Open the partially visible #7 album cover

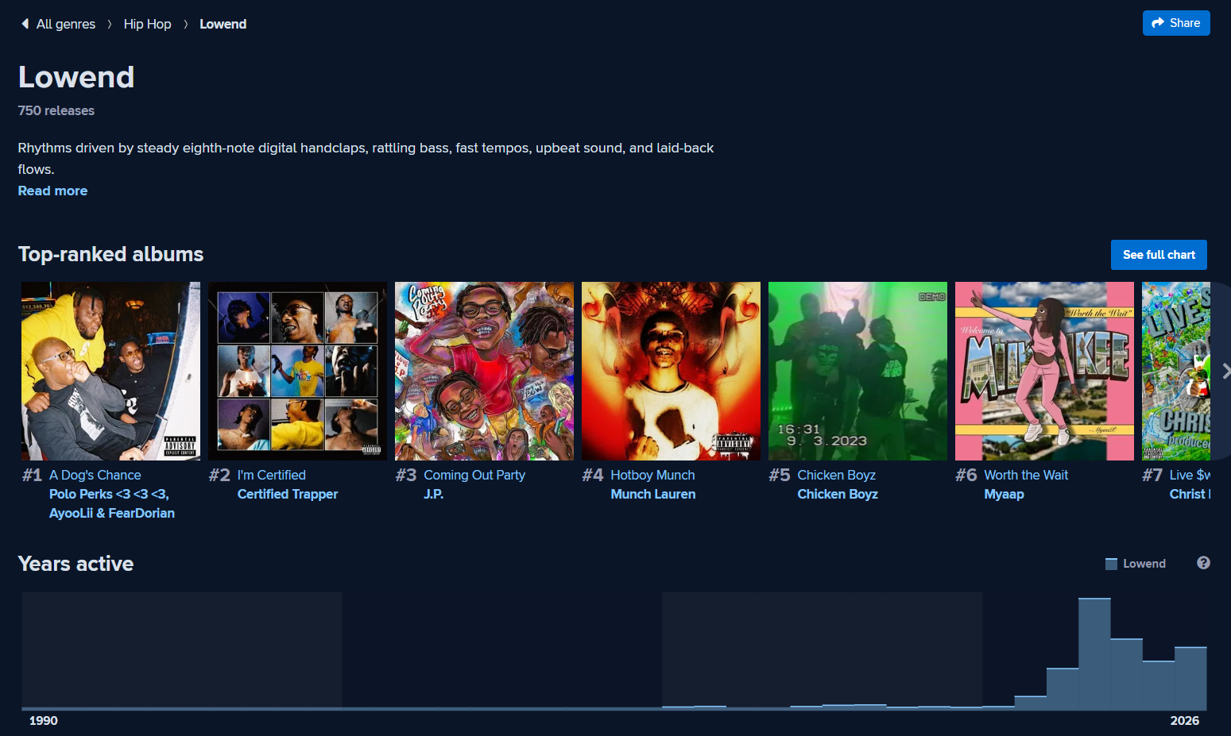1176,371
